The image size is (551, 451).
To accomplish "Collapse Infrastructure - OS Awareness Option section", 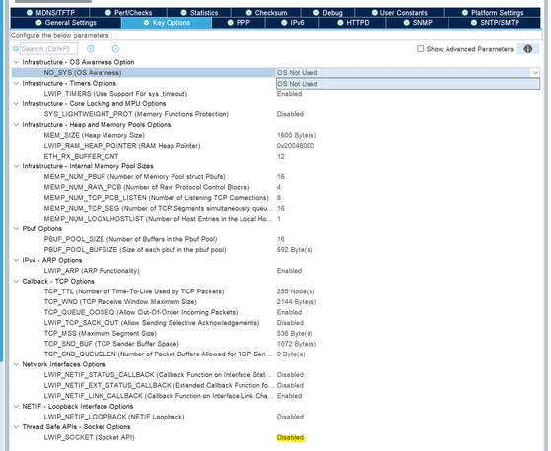I will pos(16,62).
